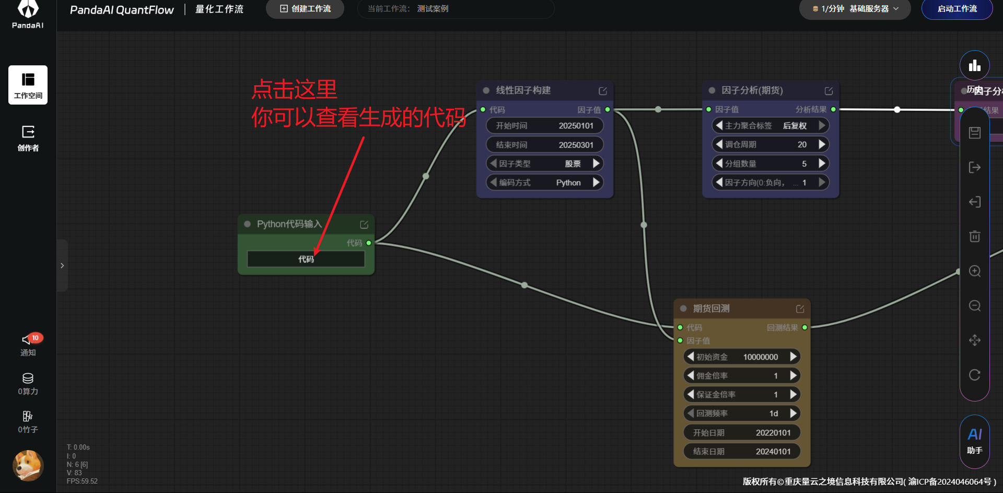
Task: Click 代码 output port on Python代码输入 node
Action: tap(369, 243)
